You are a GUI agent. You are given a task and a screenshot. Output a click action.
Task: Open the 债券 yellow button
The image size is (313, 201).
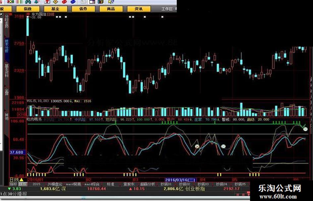tap(83, 9)
